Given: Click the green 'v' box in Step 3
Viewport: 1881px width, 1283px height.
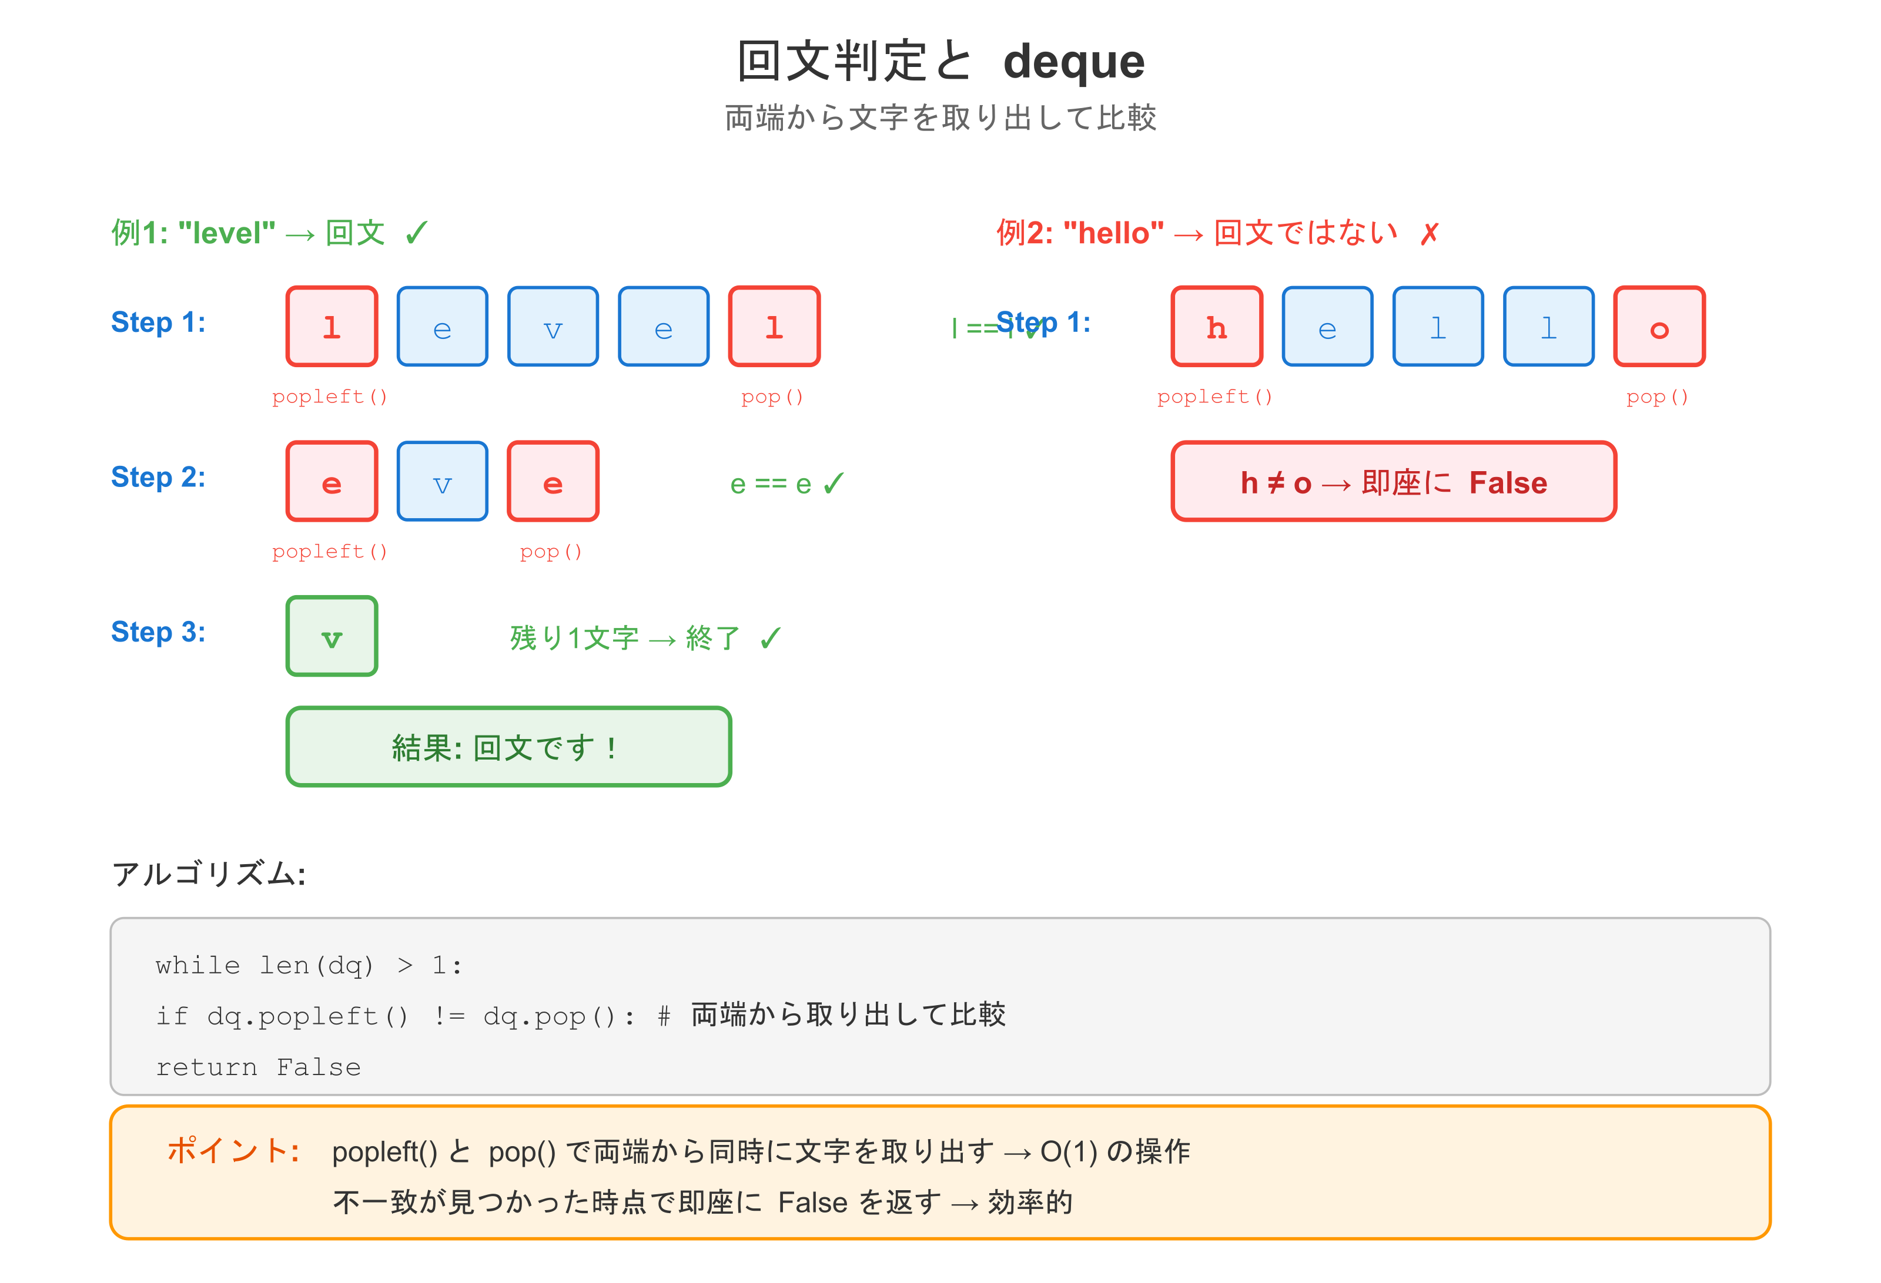Looking at the screenshot, I should coord(332,636).
